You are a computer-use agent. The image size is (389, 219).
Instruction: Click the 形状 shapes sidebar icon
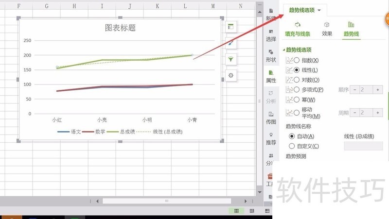(271, 56)
